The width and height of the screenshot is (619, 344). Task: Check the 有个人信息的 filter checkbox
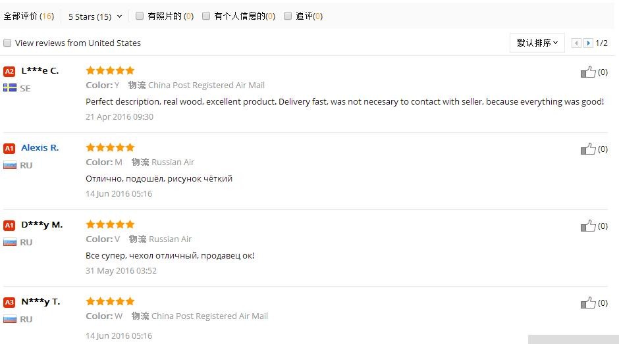pos(206,16)
